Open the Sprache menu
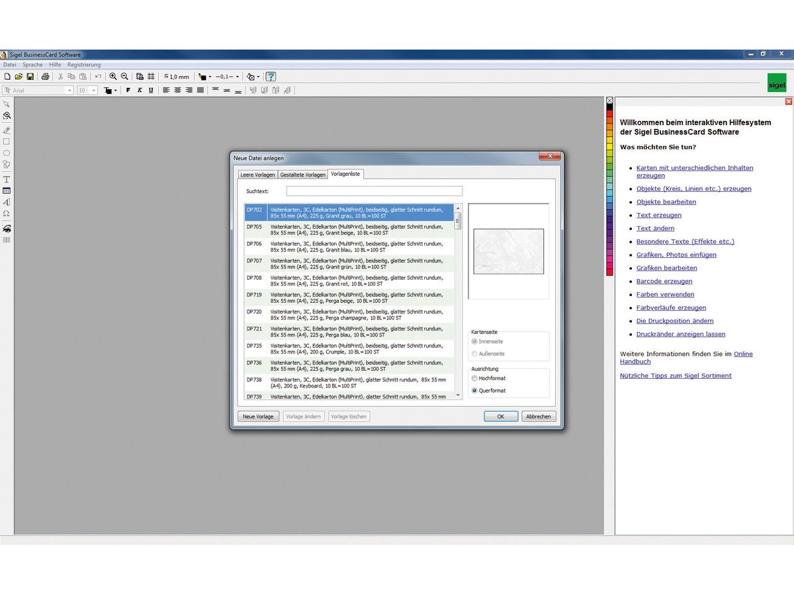794x595 pixels. tap(32, 65)
